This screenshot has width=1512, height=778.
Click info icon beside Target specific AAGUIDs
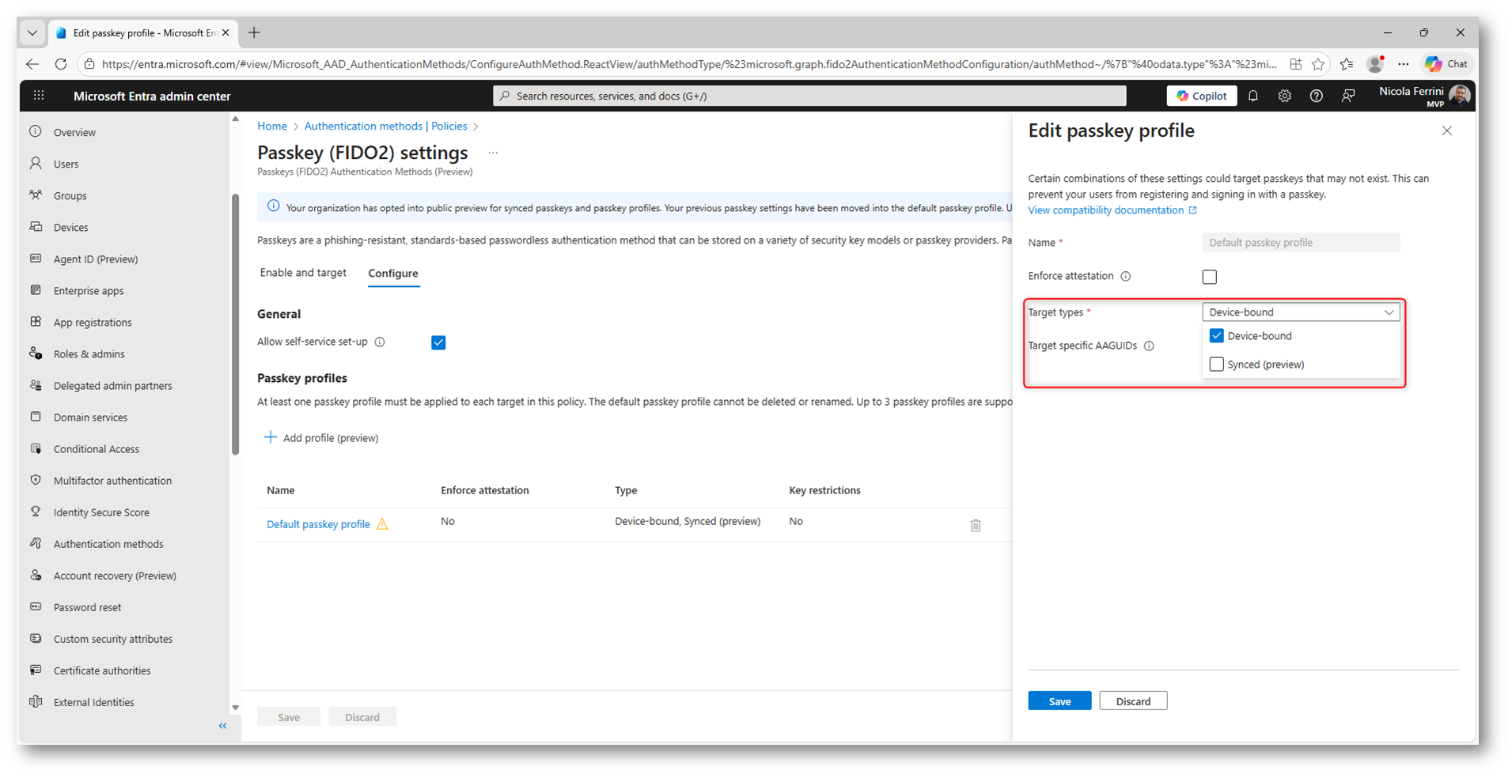coord(1149,346)
